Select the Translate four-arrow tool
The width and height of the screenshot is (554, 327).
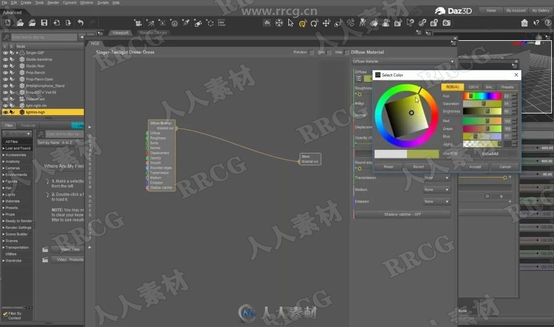pos(326,23)
